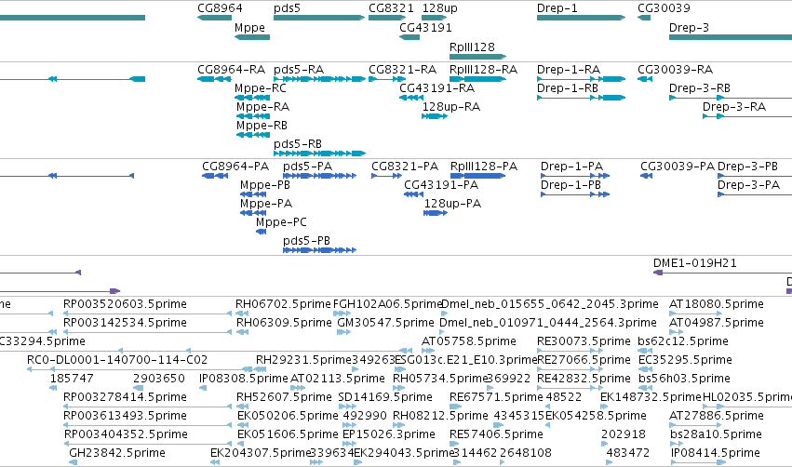Screen dimensions: 792x467
Task: Select the IP08414.5prime EST label
Action: point(716,453)
